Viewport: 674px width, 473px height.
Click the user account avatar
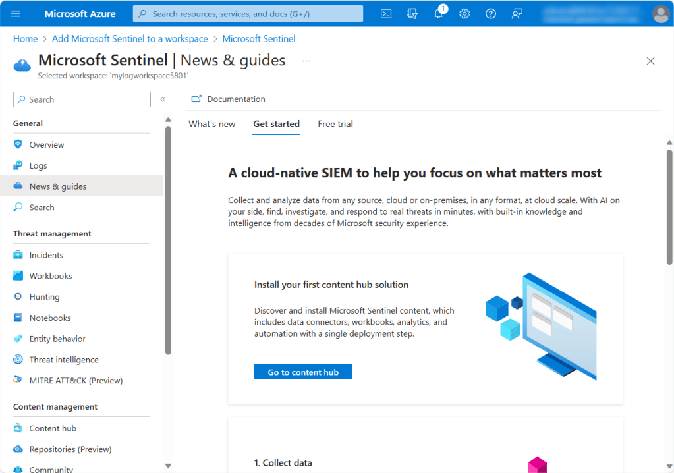coord(660,14)
